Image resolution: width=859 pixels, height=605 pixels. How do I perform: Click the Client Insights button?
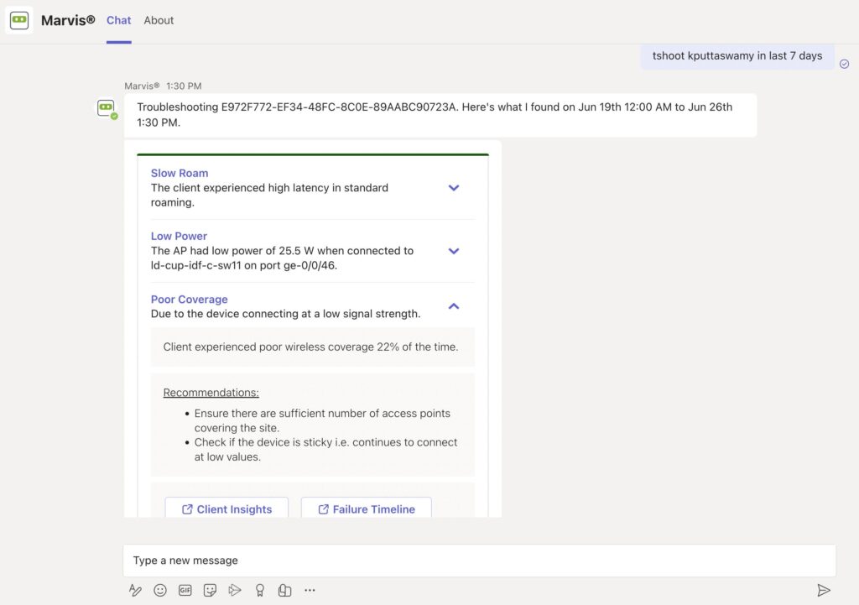pos(226,509)
